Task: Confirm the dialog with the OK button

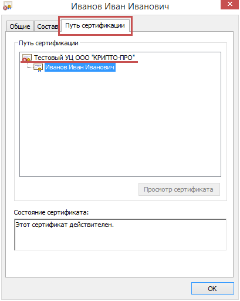Action: coord(212,289)
